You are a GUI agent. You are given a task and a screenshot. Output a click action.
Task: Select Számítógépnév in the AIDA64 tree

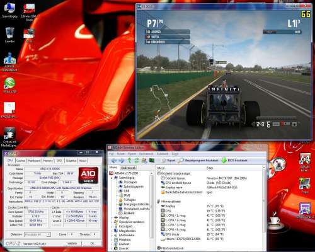(x=131, y=186)
